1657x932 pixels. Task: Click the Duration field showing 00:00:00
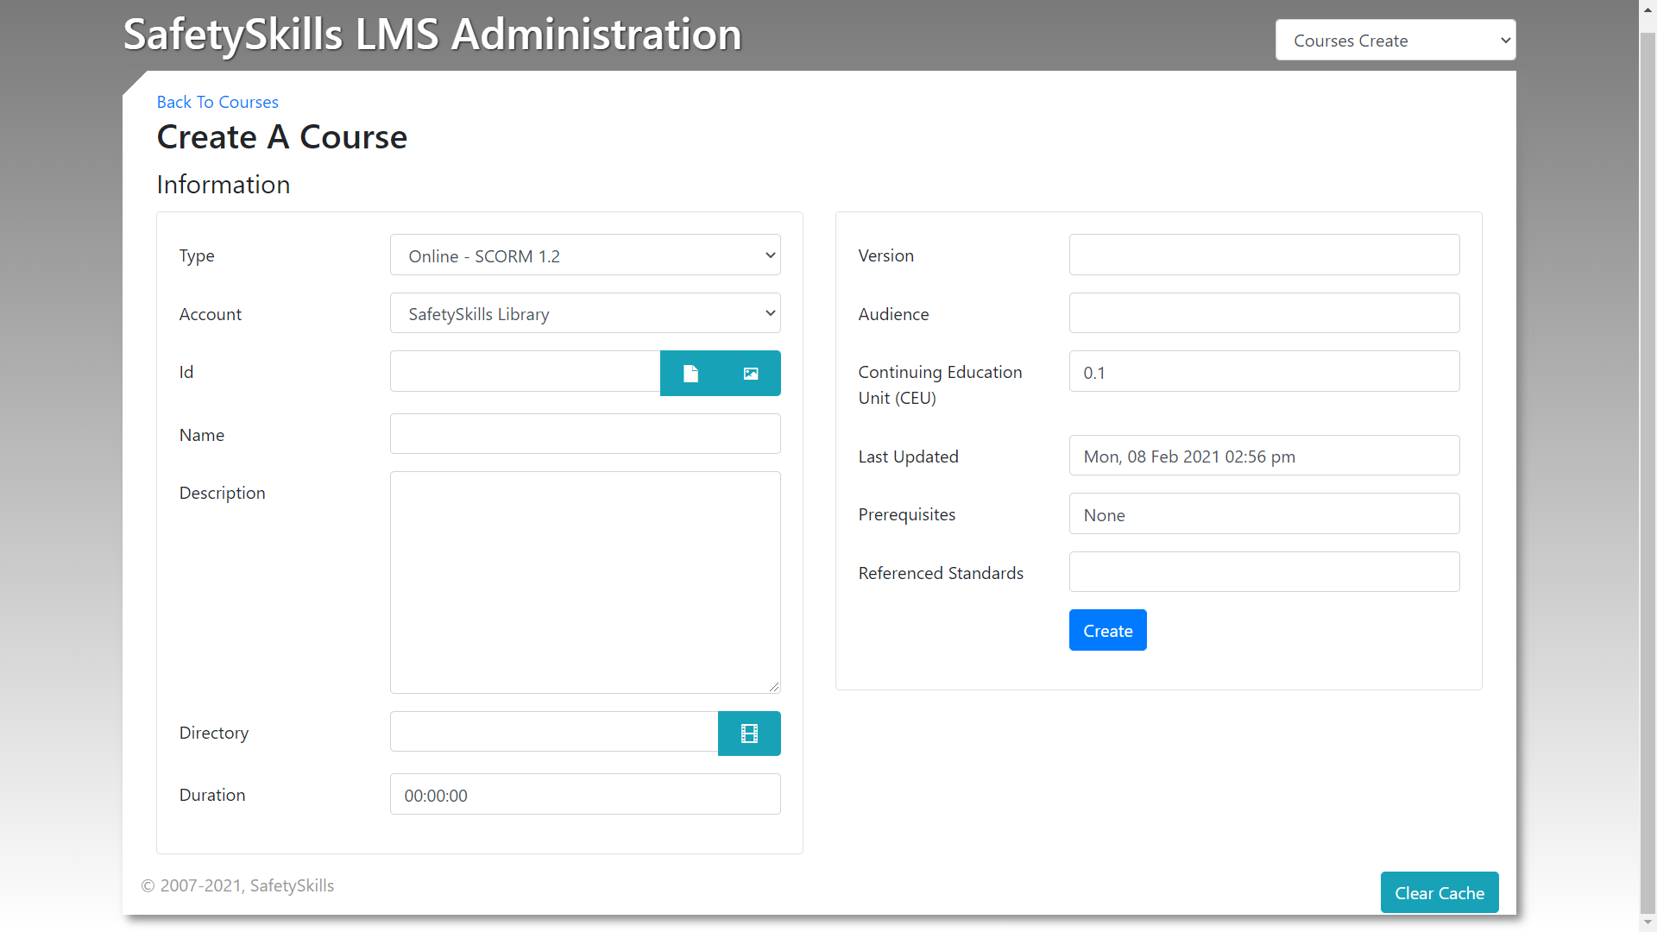coord(585,795)
